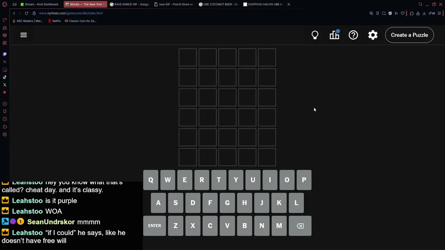Click the L key

pos(296,203)
